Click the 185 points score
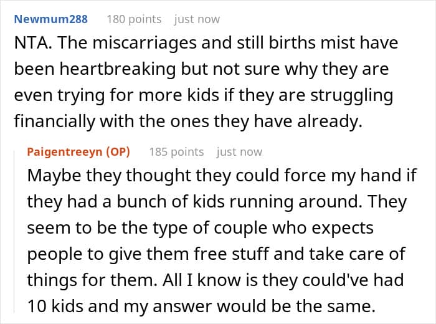 [176, 151]
